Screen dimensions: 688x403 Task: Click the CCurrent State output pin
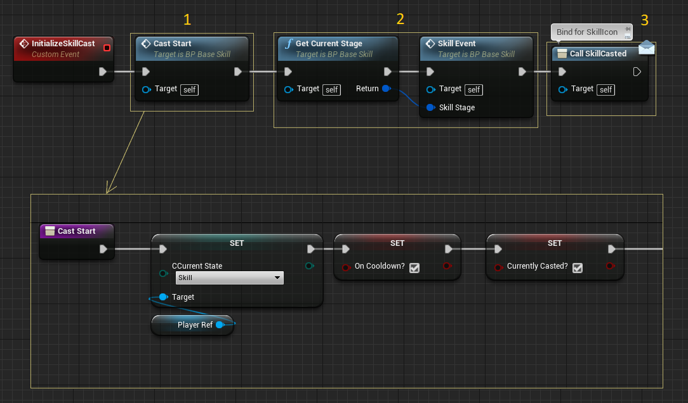pyautogui.click(x=309, y=266)
